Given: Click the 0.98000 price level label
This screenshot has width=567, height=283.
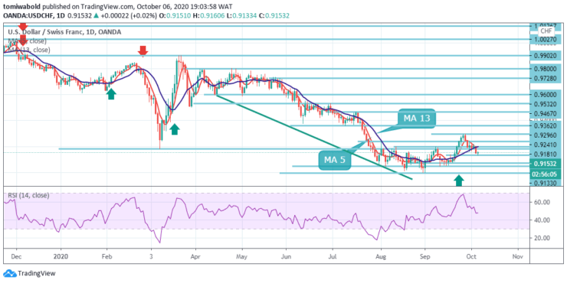Looking at the screenshot, I should pos(545,69).
